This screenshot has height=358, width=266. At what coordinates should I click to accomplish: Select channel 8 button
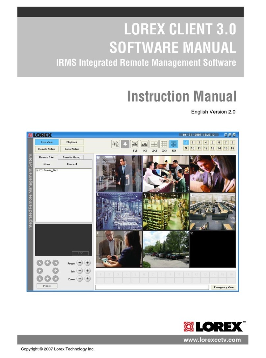point(232,142)
